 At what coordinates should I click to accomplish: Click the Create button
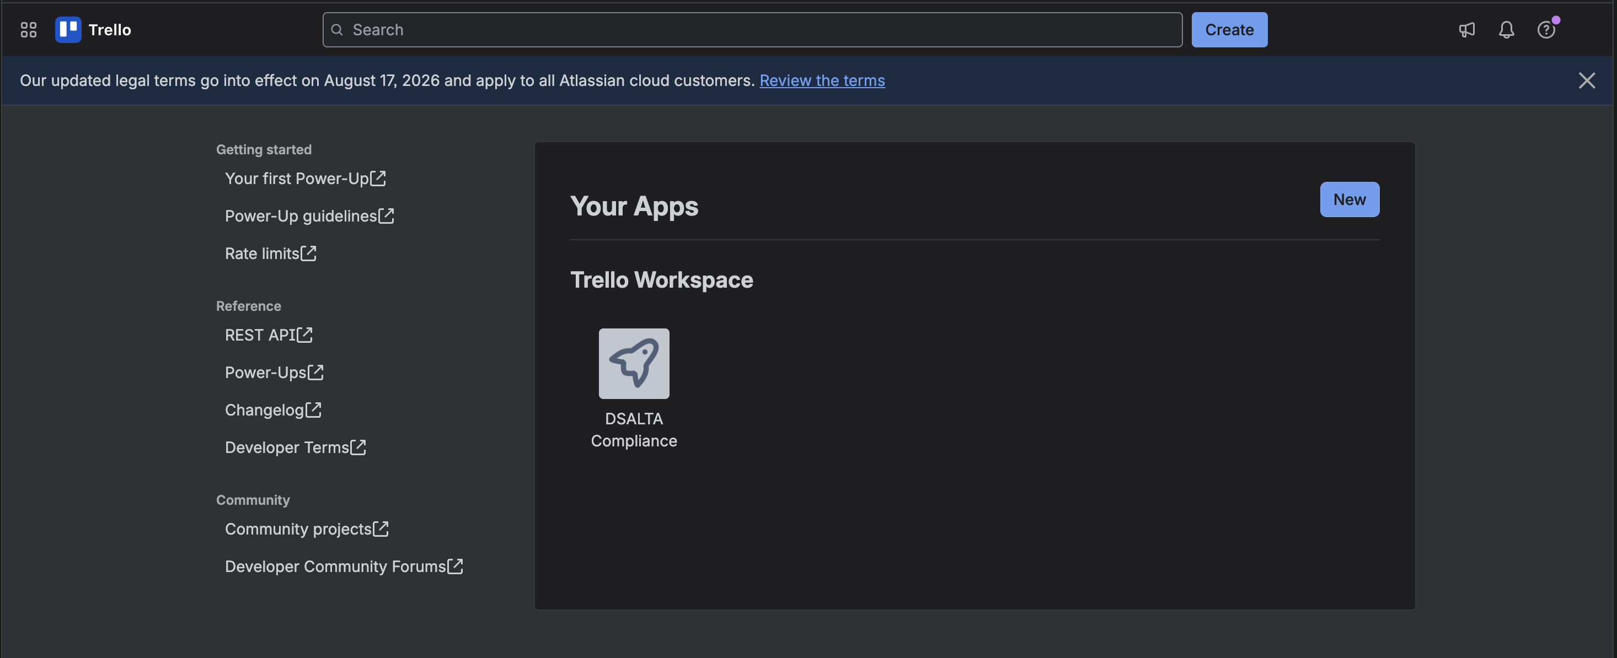click(1229, 29)
